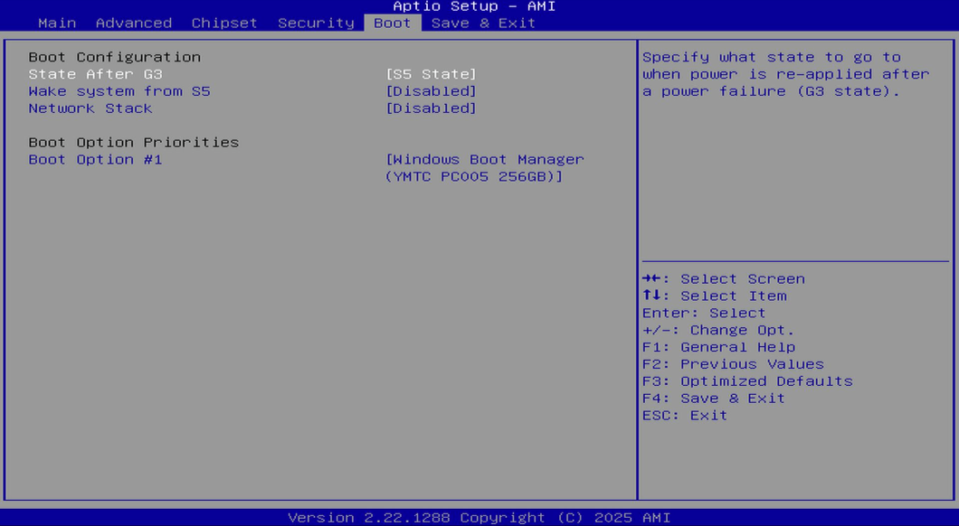
Task: Open the [S5 State] value dropdown
Action: click(431, 74)
